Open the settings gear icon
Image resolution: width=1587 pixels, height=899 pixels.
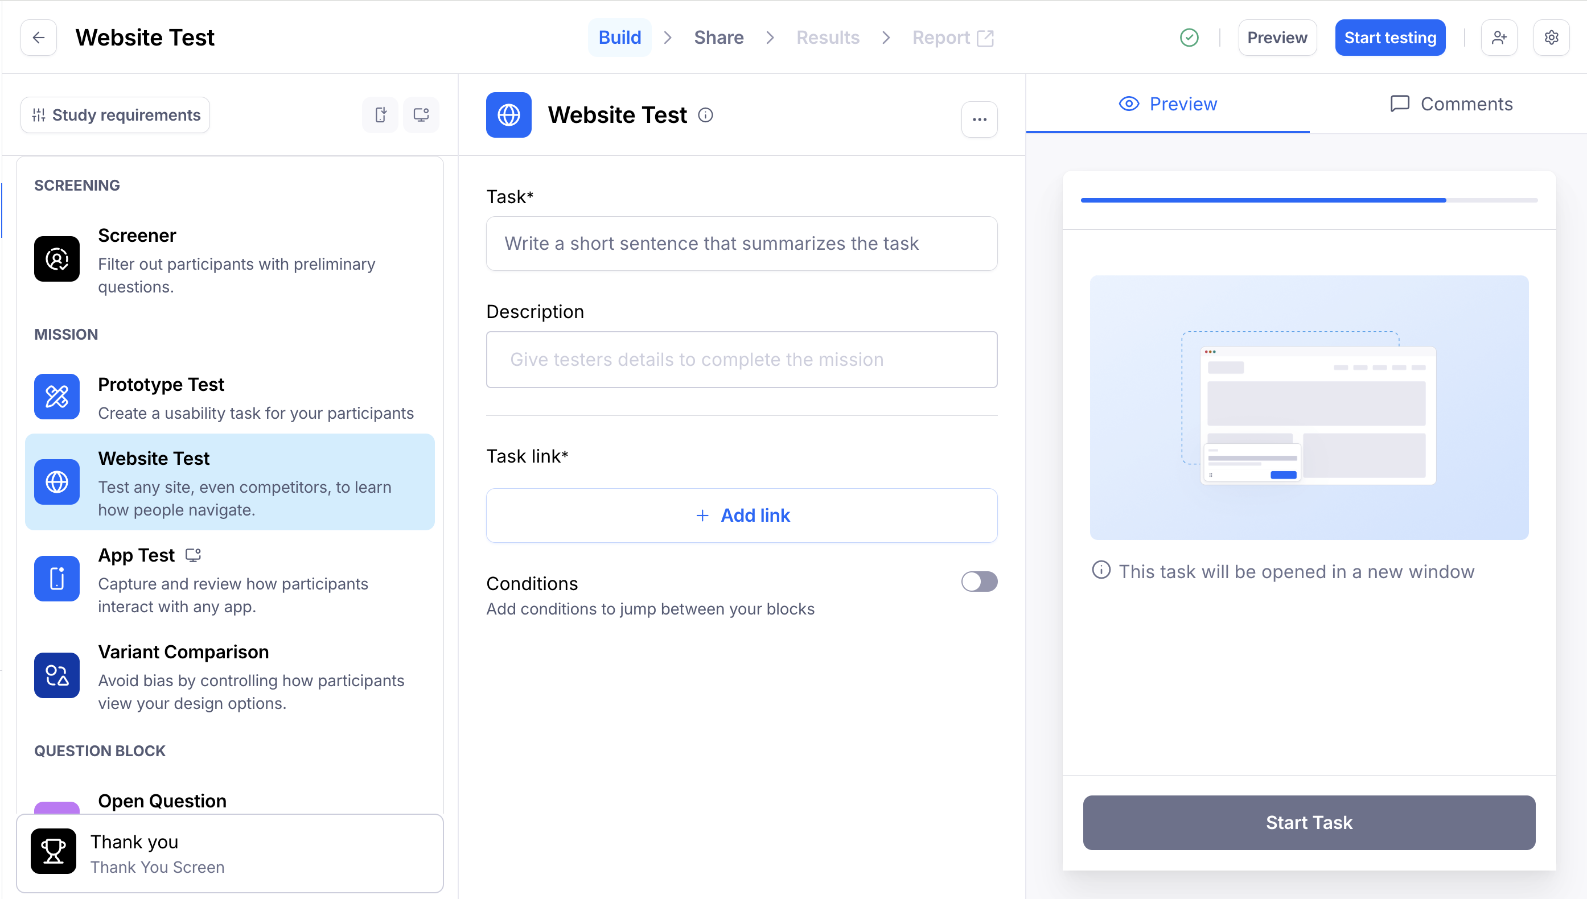pyautogui.click(x=1551, y=38)
